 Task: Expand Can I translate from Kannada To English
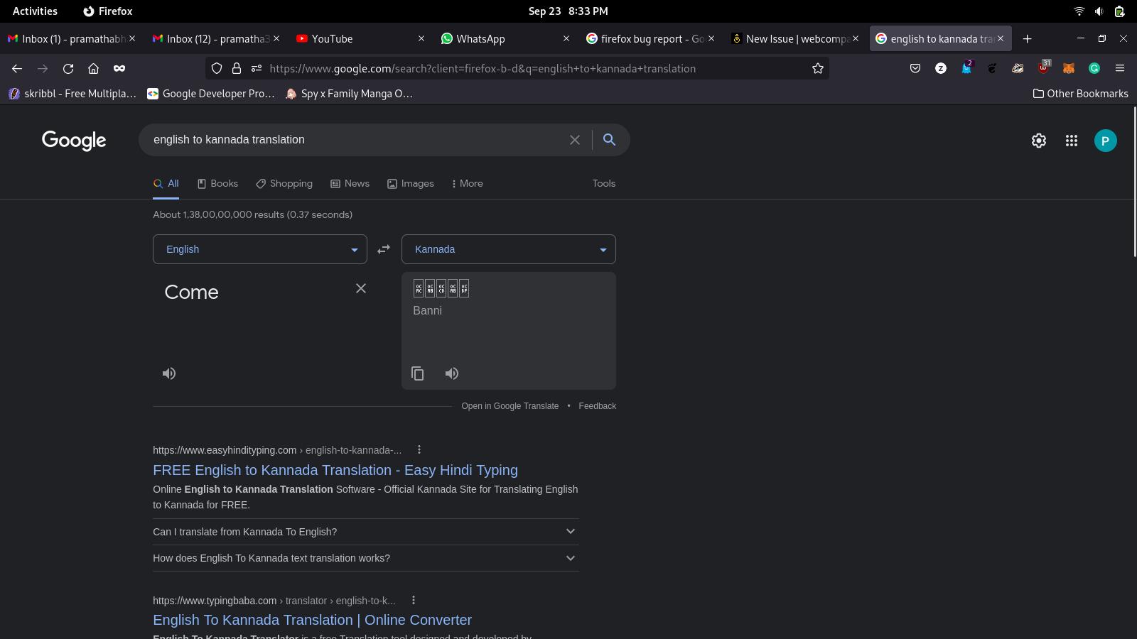366,532
